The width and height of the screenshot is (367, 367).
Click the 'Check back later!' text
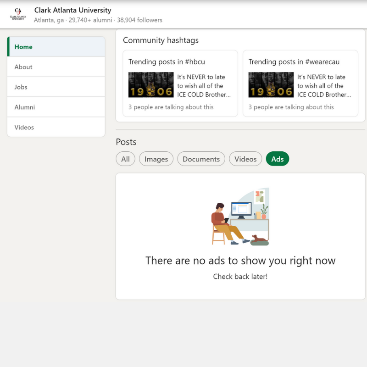click(240, 277)
